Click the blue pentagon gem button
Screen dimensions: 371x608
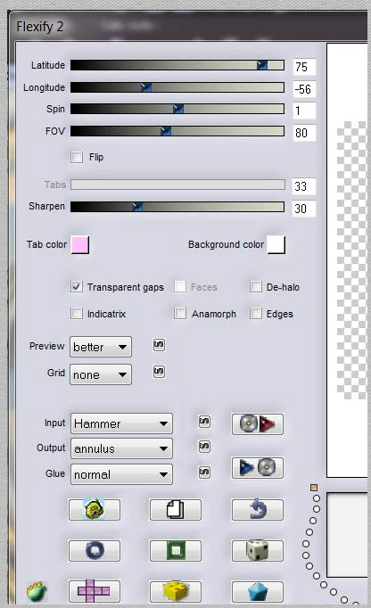(258, 591)
